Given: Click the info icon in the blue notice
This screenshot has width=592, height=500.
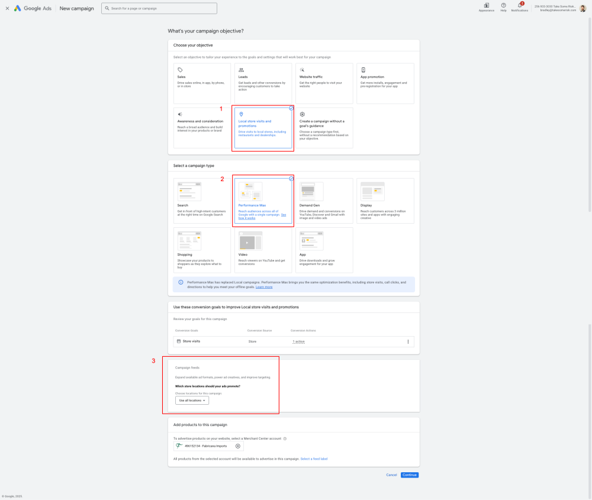Looking at the screenshot, I should 181,282.
